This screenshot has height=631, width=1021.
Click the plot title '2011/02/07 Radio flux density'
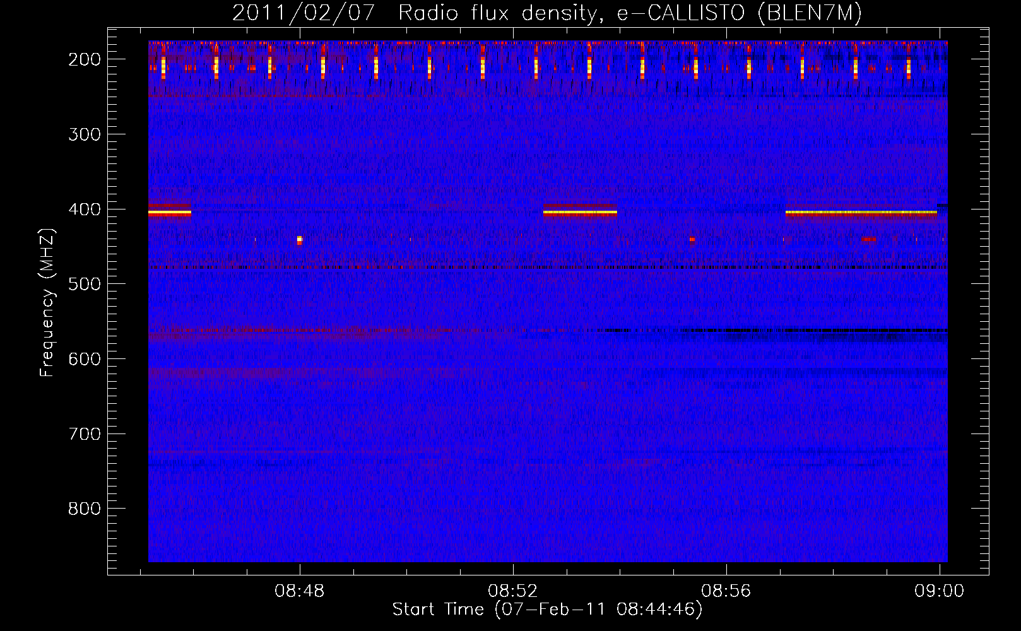(547, 13)
